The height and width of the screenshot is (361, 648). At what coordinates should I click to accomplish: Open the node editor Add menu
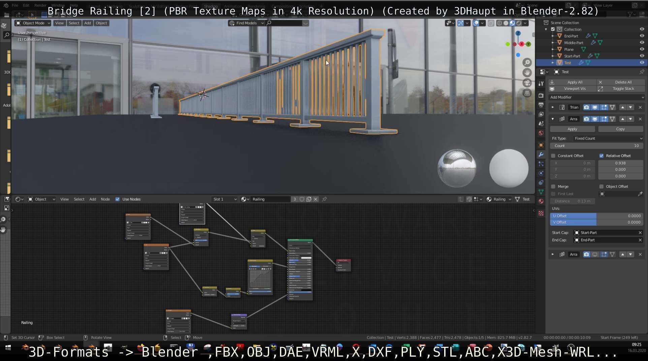[x=93, y=199]
